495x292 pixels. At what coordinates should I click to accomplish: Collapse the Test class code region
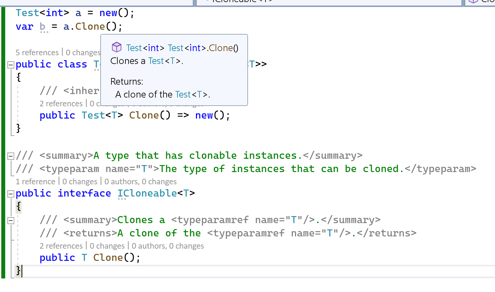tap(10, 64)
